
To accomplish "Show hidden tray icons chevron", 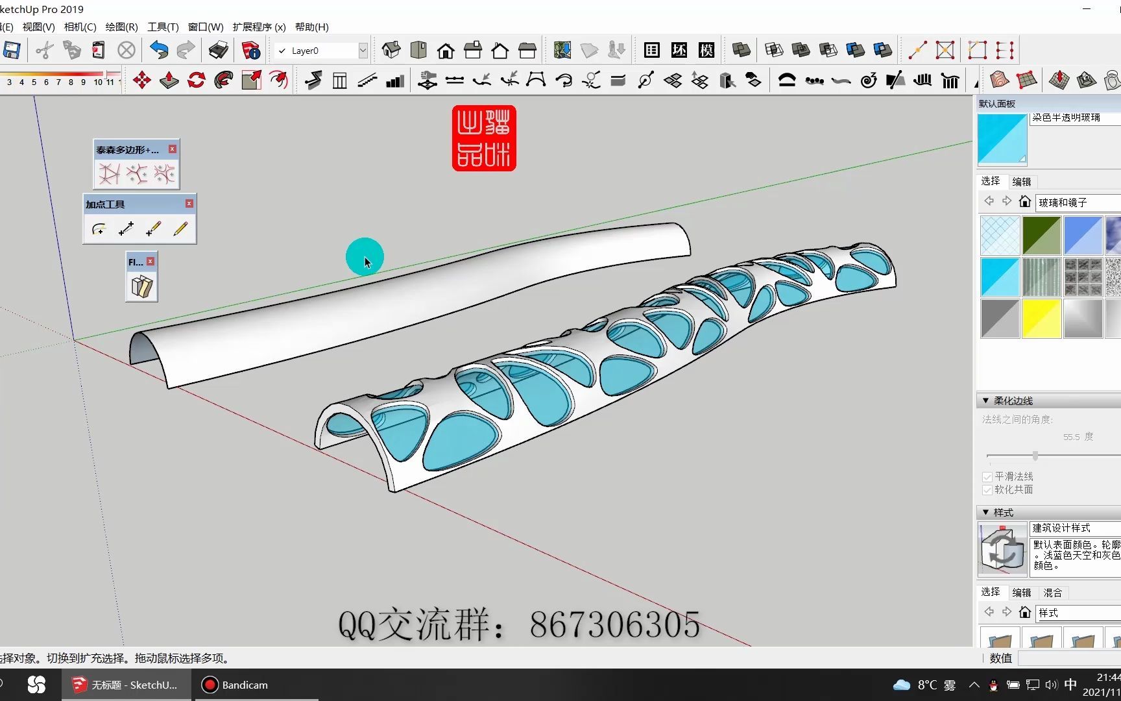I will click(x=974, y=685).
